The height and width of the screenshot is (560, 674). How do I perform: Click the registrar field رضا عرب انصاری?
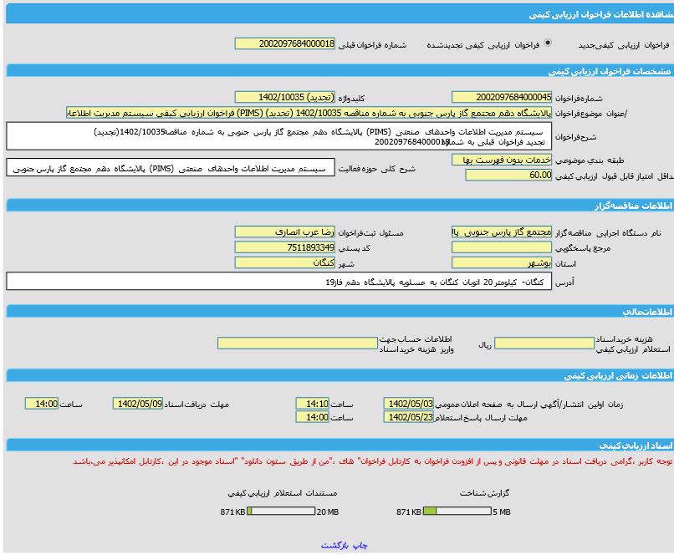pos(284,232)
